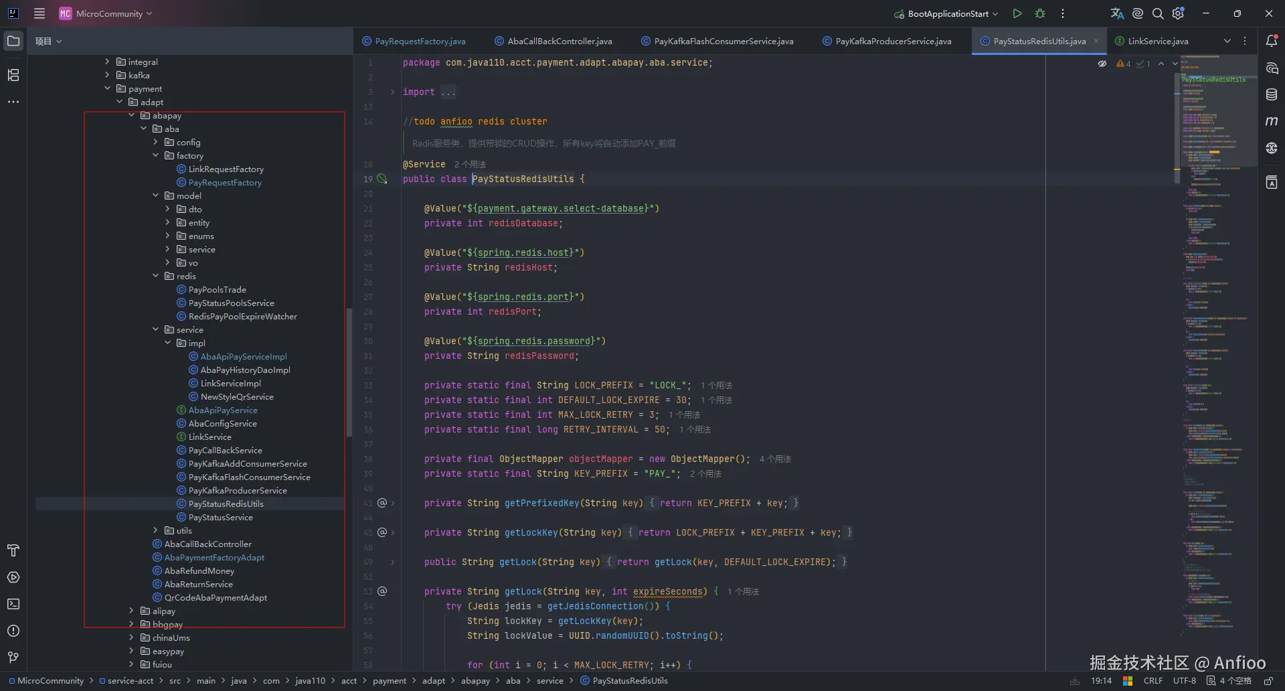Expand the kafka folder in project tree
Image resolution: width=1285 pixels, height=691 pixels.
tap(107, 75)
